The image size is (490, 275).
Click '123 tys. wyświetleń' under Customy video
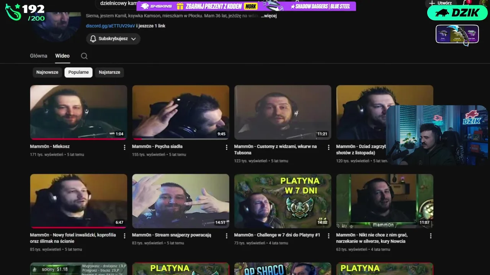tap(251, 161)
